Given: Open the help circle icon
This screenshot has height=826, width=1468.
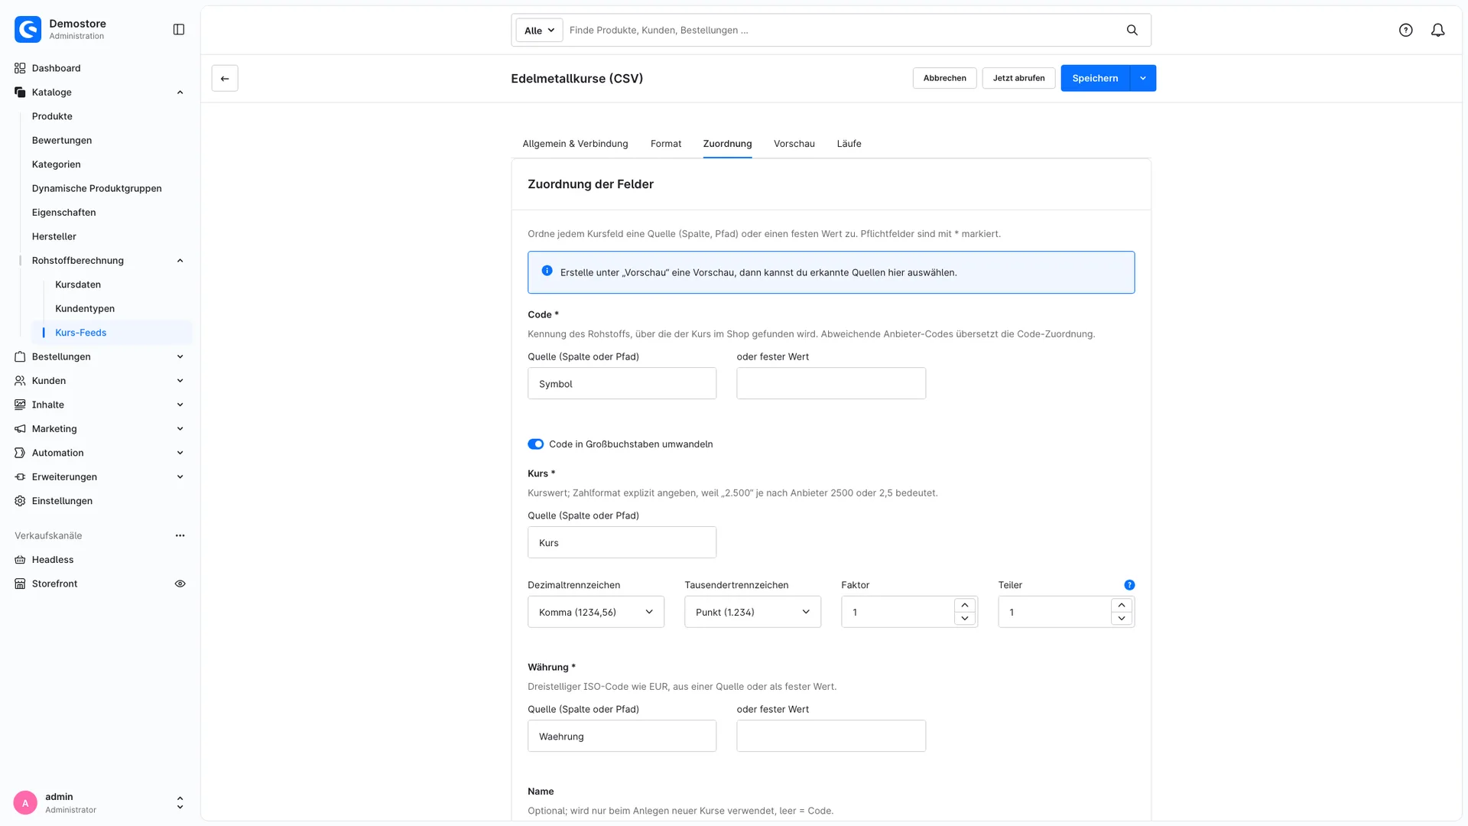Looking at the screenshot, I should [x=1406, y=30].
